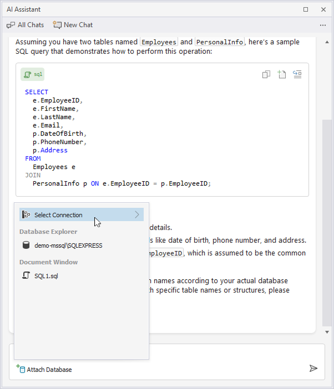This screenshot has width=334, height=389.
Task: Click the demo-mssql database cylinder icon
Action: coord(26,245)
